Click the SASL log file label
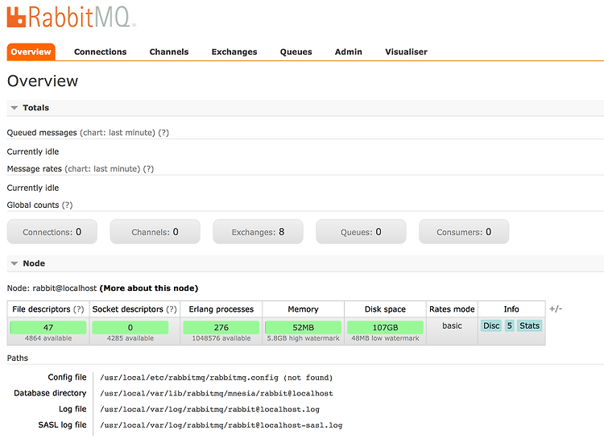604x439 pixels. tap(62, 425)
